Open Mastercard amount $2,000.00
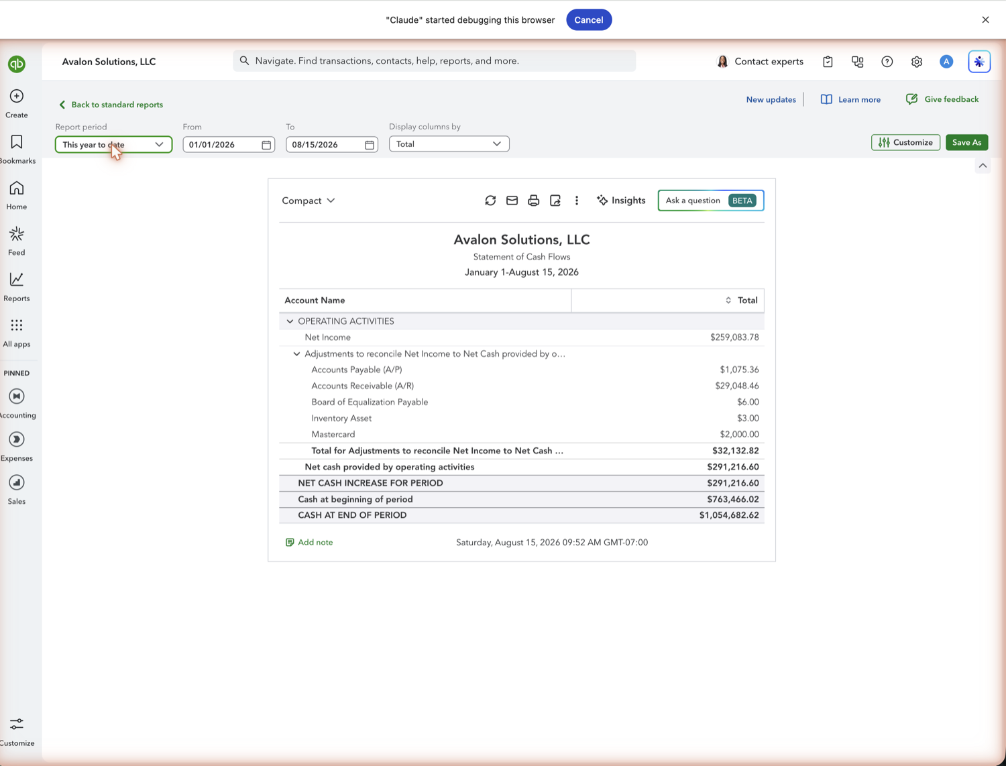Image resolution: width=1006 pixels, height=766 pixels. pyautogui.click(x=739, y=434)
